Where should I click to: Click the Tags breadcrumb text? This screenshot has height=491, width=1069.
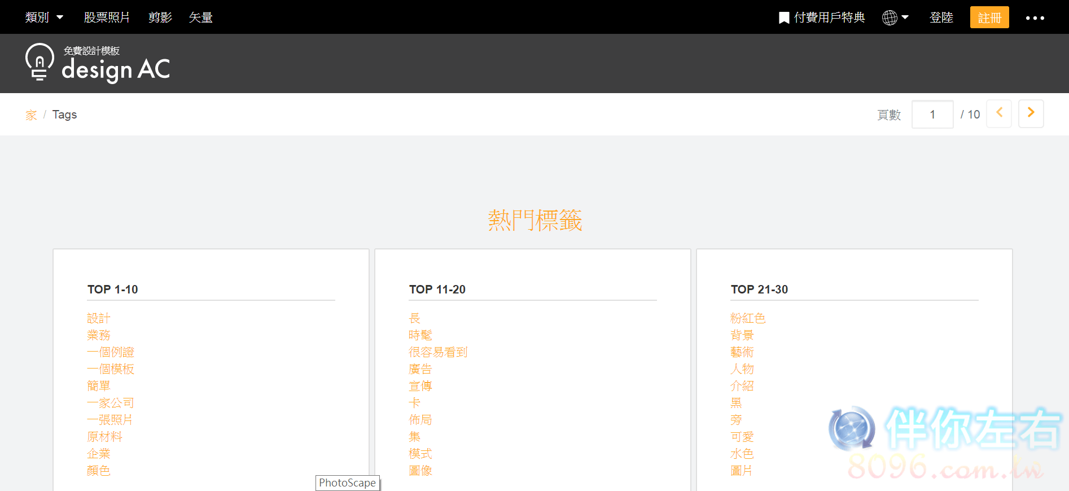tap(64, 115)
